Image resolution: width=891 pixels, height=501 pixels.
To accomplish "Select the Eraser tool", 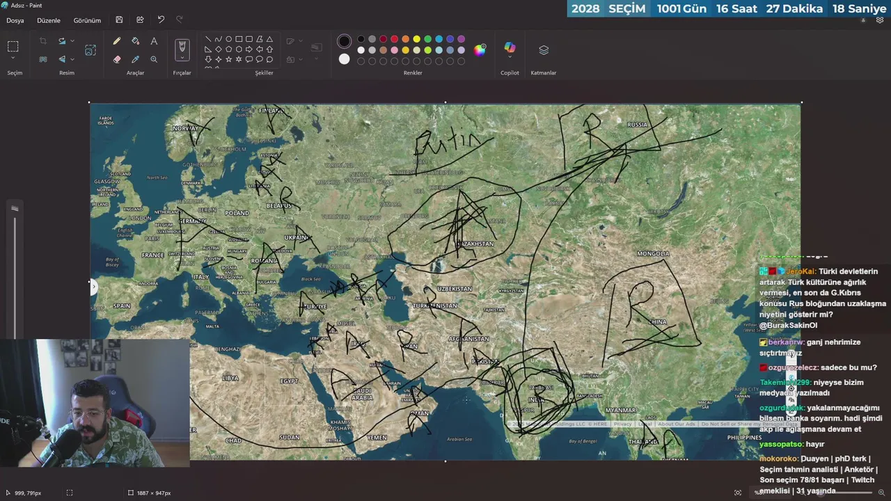I will pyautogui.click(x=117, y=59).
